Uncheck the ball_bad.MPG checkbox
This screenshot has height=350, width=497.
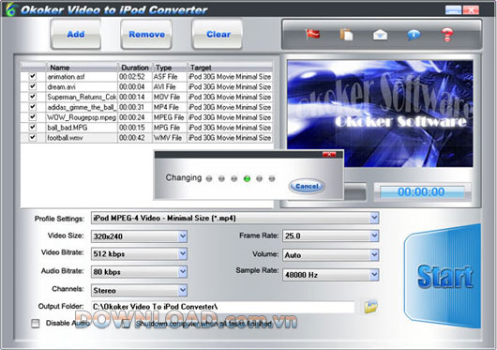(32, 127)
